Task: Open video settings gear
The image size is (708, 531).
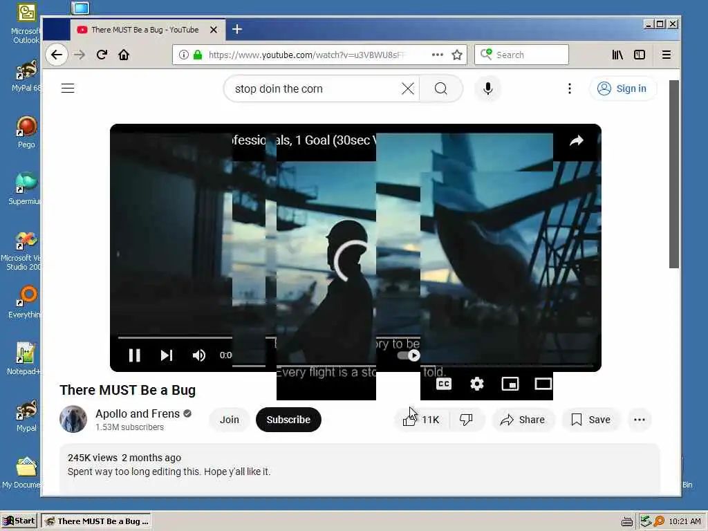Action: click(477, 384)
